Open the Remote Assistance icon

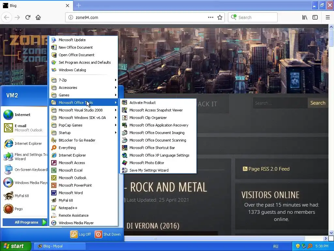tap(54, 215)
